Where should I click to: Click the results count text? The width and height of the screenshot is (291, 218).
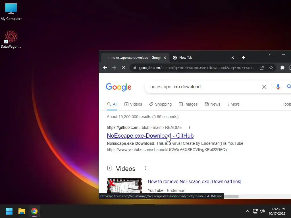tap(143, 117)
